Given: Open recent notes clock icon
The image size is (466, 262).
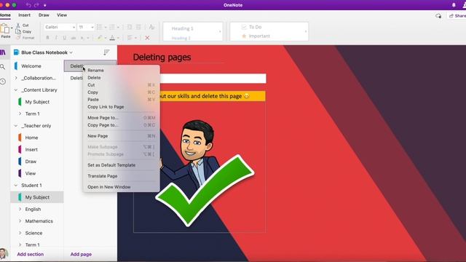Looking at the screenshot, I should click(3, 82).
